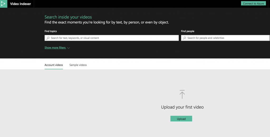
Task: Connect to Azure account
Action: pos(253,3)
